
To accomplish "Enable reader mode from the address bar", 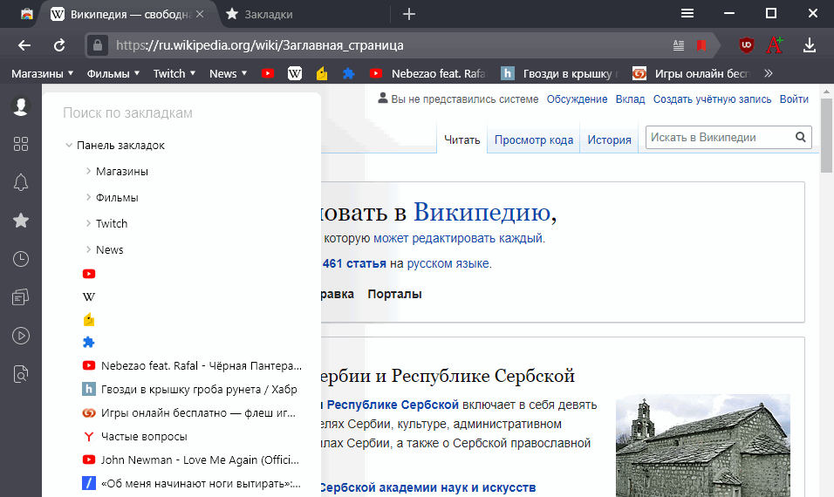I will click(680, 45).
